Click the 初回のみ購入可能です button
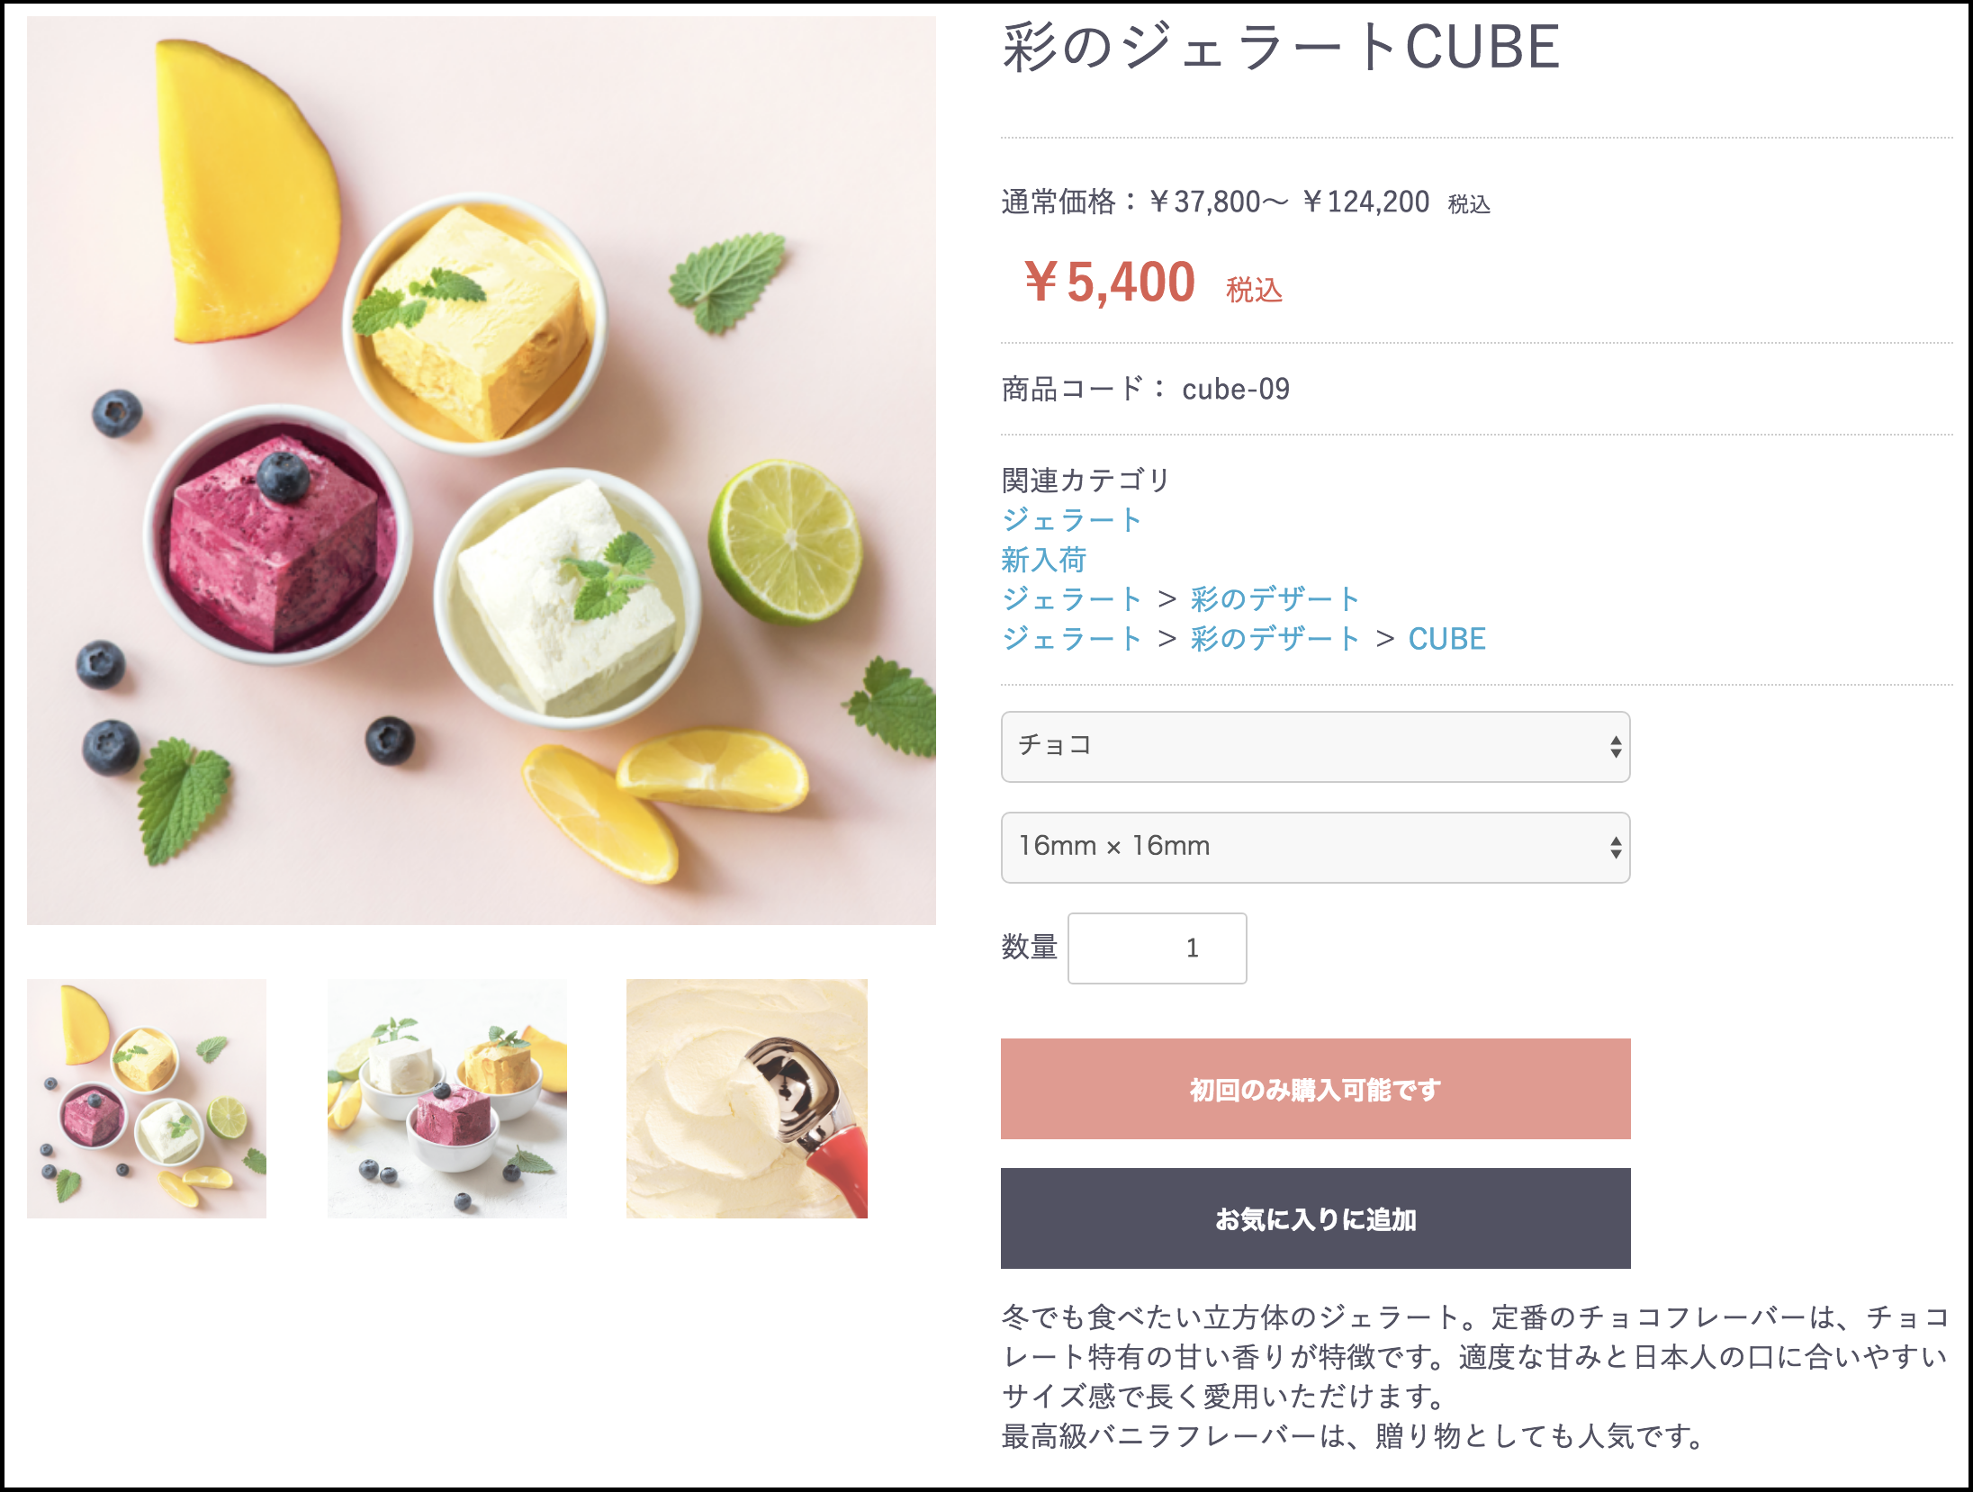 (1315, 1089)
